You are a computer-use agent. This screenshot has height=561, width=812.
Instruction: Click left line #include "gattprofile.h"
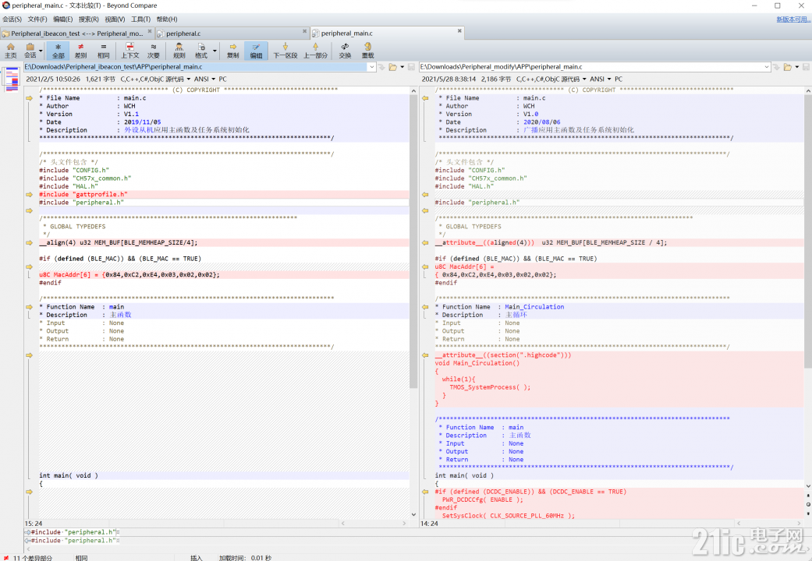[x=83, y=195]
